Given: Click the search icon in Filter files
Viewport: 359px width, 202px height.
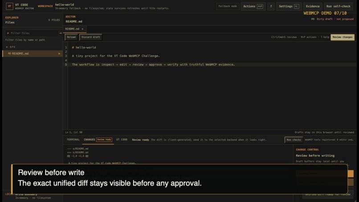Looking at the screenshot, I should point(8,33).
